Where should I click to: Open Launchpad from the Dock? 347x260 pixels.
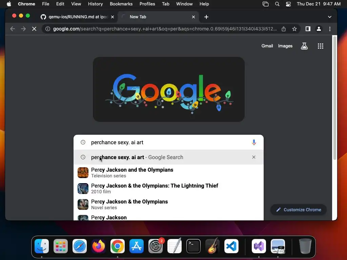(61, 246)
